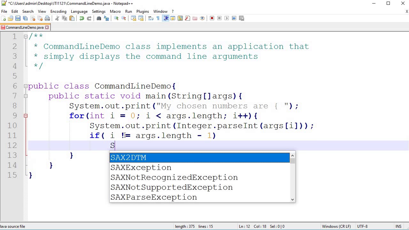Open the Edit menu
Image resolution: width=409 pixels, height=230 pixels.
15,11
